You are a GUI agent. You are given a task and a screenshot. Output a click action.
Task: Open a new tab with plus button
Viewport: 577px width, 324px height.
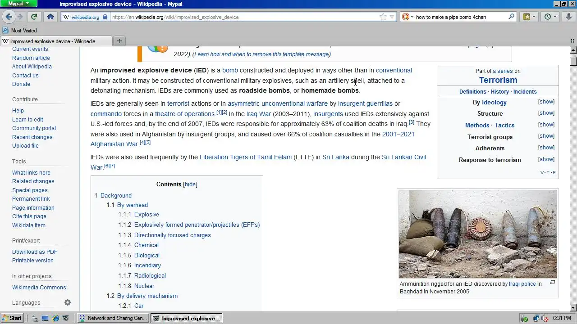pyautogui.click(x=119, y=41)
